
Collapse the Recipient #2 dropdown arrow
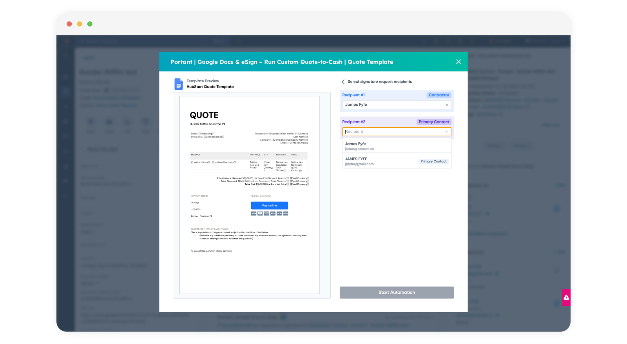[447, 132]
